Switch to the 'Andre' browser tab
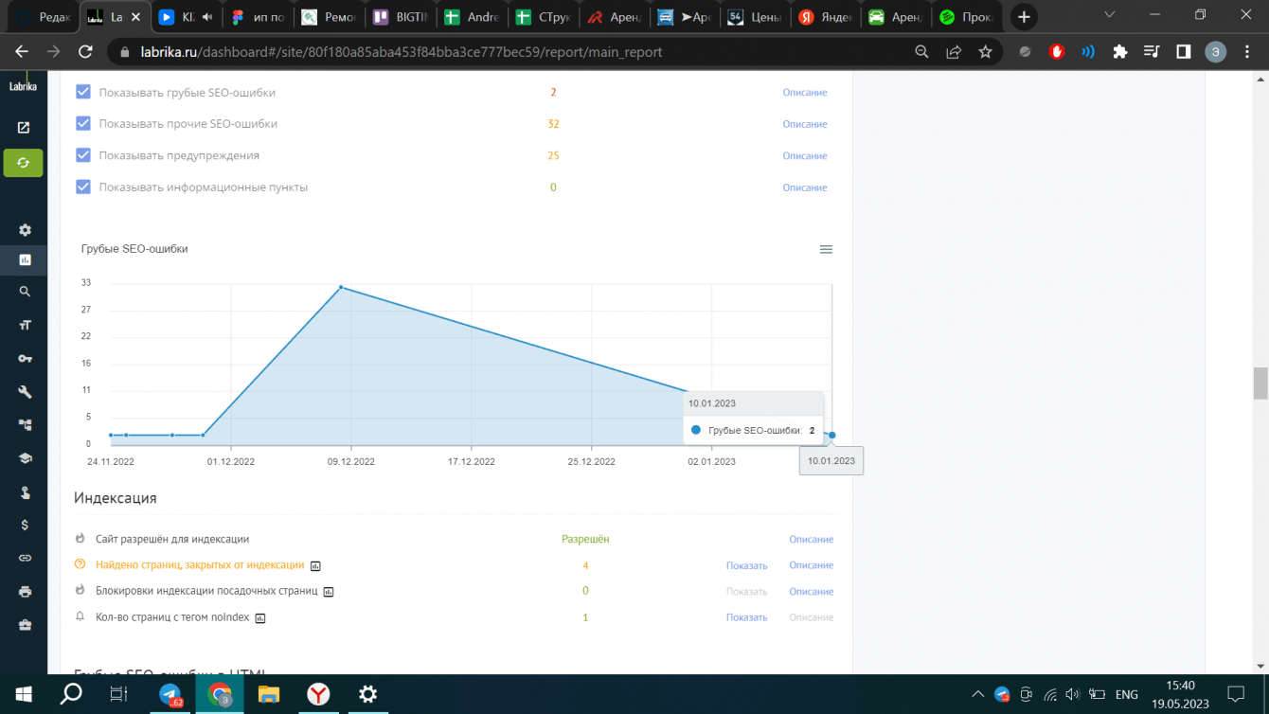The height and width of the screenshot is (714, 1269). (x=474, y=17)
